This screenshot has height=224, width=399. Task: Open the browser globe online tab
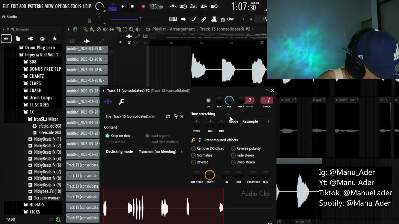42,39
